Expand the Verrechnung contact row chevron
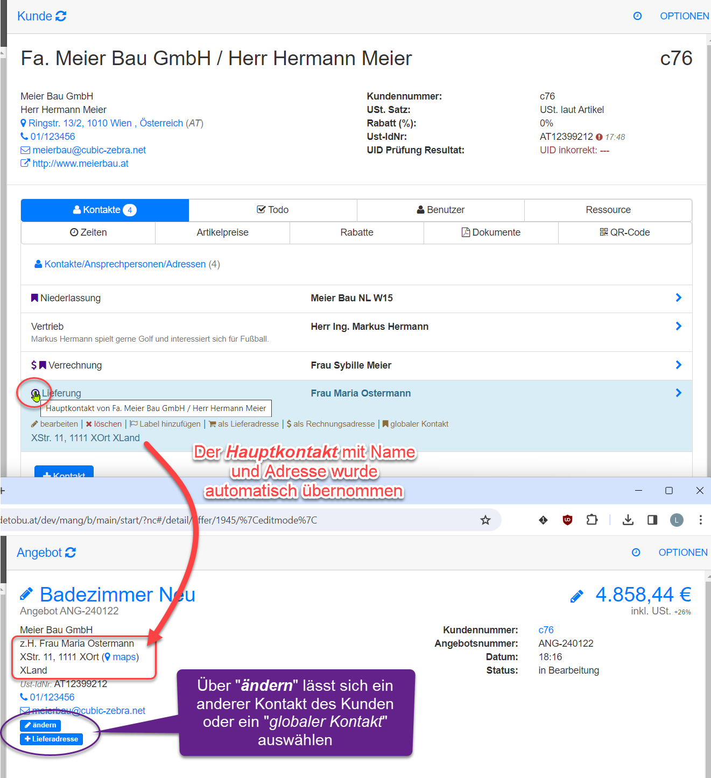 [x=678, y=365]
